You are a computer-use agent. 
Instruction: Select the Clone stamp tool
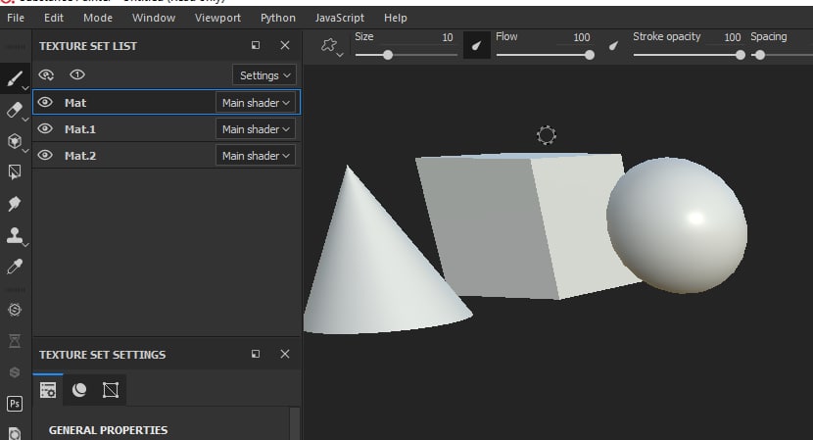(x=14, y=235)
